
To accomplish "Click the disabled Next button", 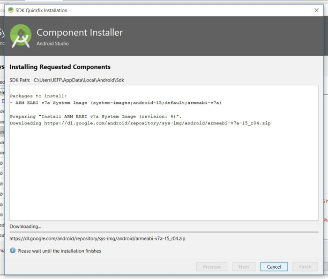I will coord(244,267).
